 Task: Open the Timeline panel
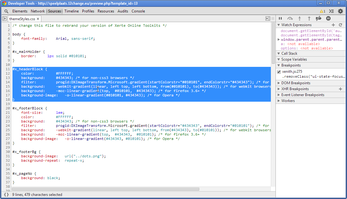pyautogui.click(x=72, y=11)
